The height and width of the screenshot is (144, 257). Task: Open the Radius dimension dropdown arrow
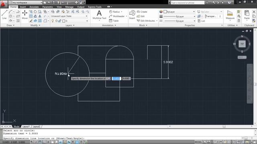point(122,12)
